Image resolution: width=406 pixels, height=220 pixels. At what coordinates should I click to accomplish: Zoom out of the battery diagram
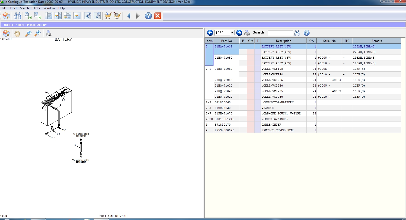[38, 33]
